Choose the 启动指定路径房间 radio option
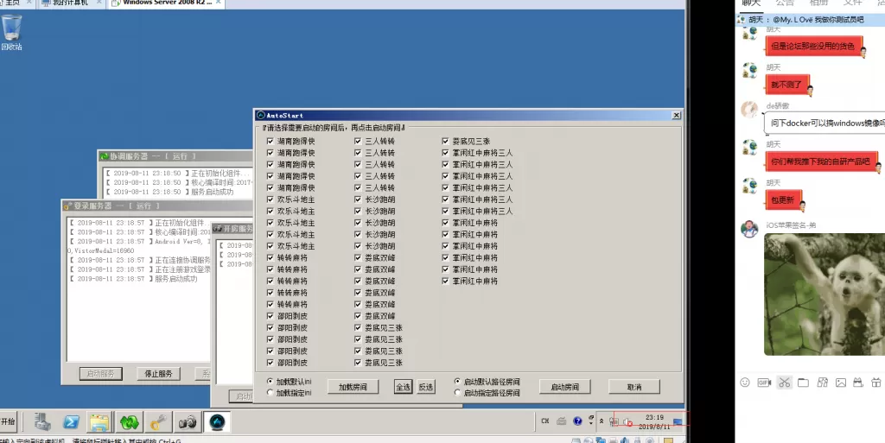Image resolution: width=885 pixels, height=443 pixels. [x=457, y=393]
